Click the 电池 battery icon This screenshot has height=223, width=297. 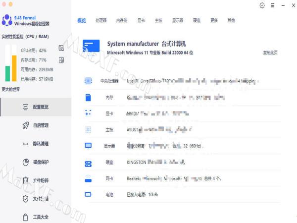tap(88, 195)
